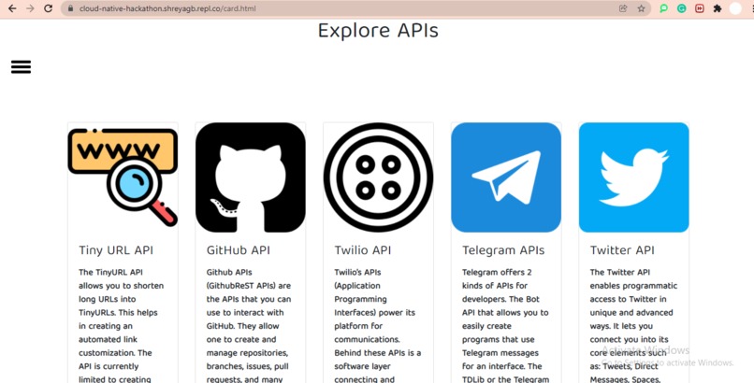The height and width of the screenshot is (383, 754).
Task: Go back in browser history
Action: 12,8
